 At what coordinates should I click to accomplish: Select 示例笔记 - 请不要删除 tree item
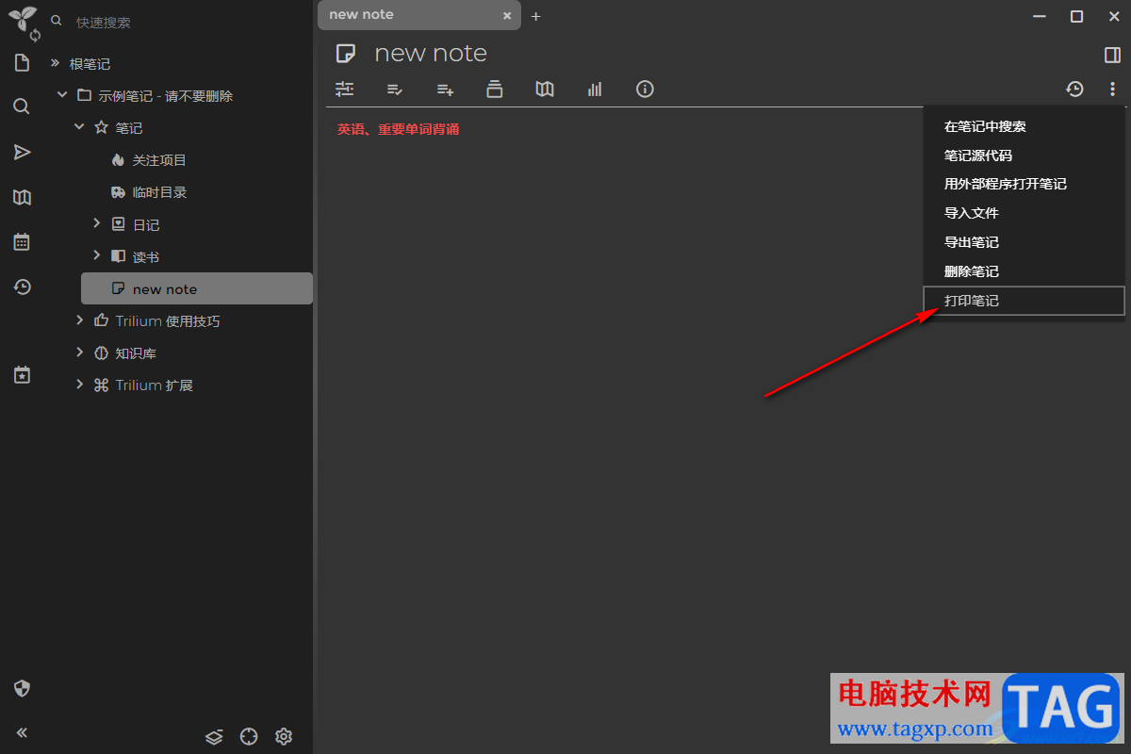[166, 96]
